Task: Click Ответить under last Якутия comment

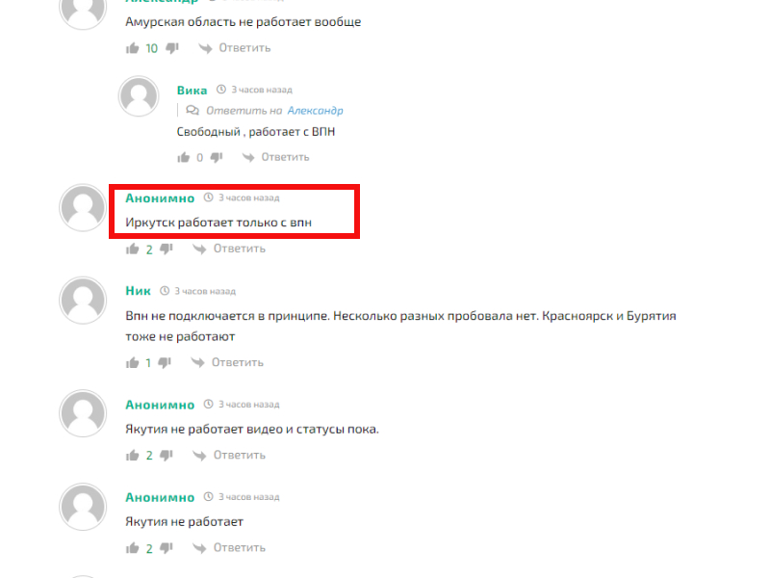Action: coord(229,547)
